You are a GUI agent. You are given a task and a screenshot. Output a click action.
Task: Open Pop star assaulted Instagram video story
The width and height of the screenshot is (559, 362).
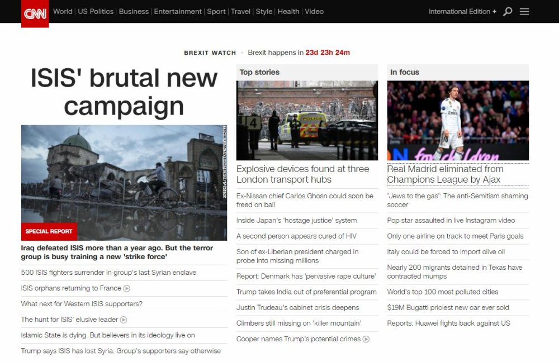(x=451, y=221)
